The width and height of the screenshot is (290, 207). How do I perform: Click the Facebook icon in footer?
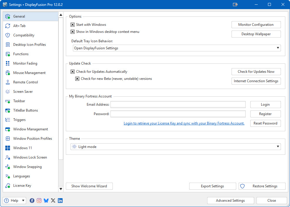[x=32, y=201]
